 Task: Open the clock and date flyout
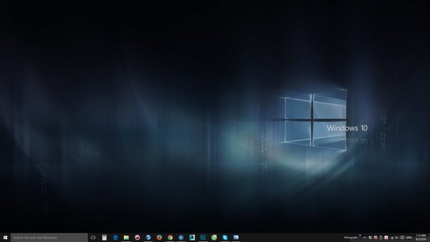pyautogui.click(x=421, y=238)
